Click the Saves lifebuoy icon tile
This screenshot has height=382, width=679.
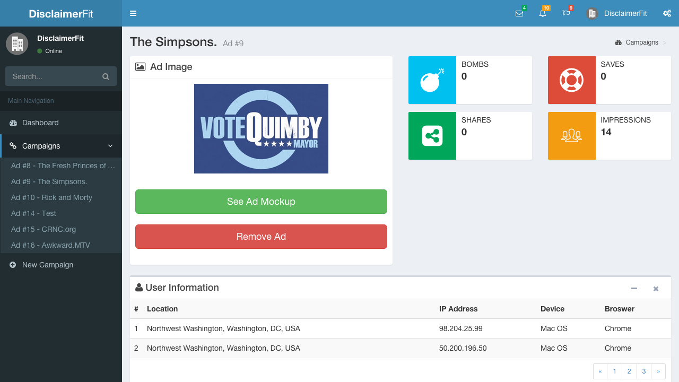coord(572,80)
